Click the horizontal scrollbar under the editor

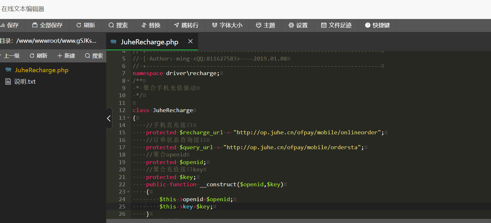(273, 221)
